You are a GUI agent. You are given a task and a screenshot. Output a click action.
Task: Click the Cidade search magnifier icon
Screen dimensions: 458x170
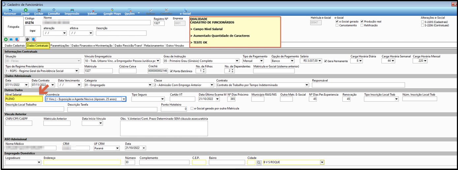point(259,162)
